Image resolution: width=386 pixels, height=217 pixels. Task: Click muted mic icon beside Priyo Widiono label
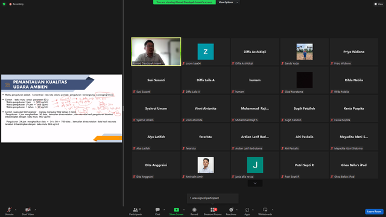pos(332,63)
